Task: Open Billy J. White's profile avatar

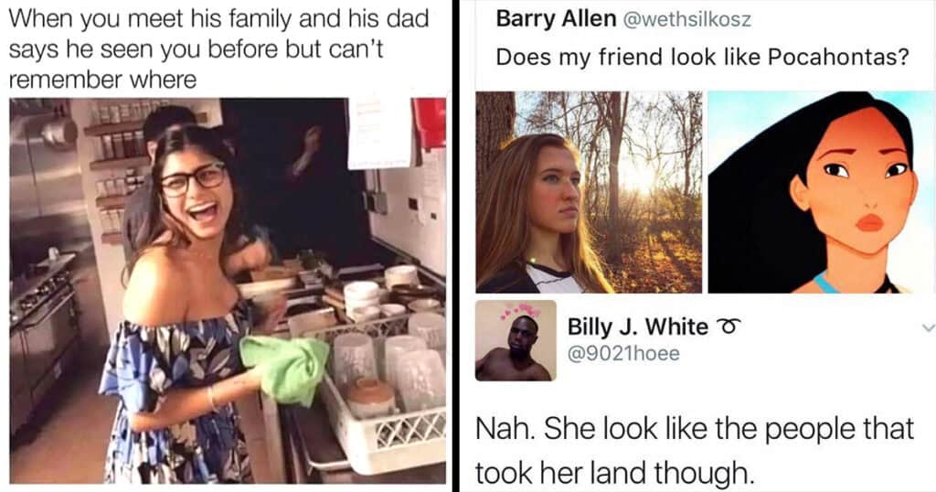Action: (x=516, y=340)
